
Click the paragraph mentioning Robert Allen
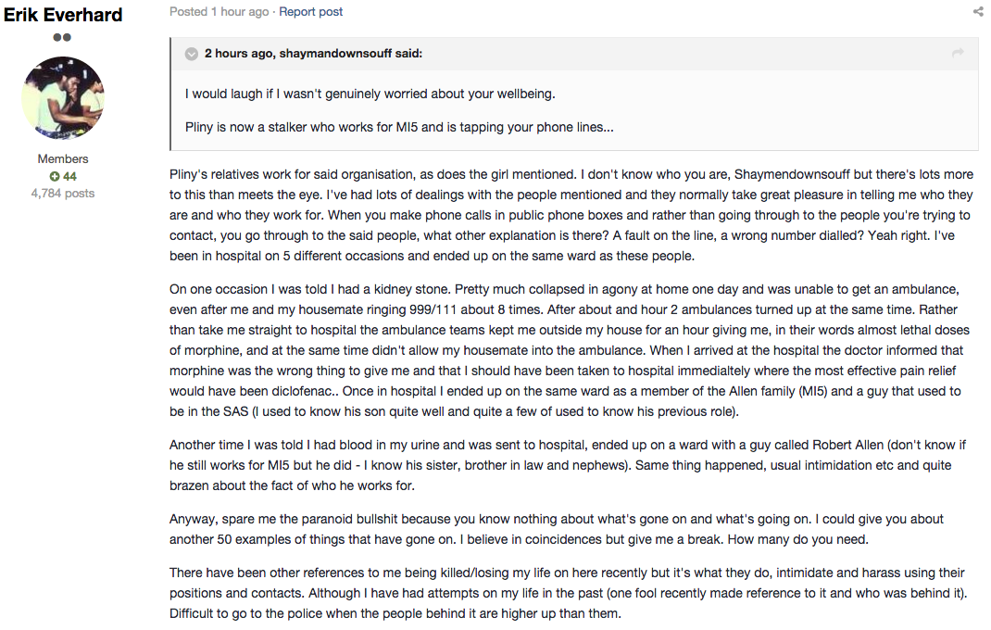coord(568,465)
